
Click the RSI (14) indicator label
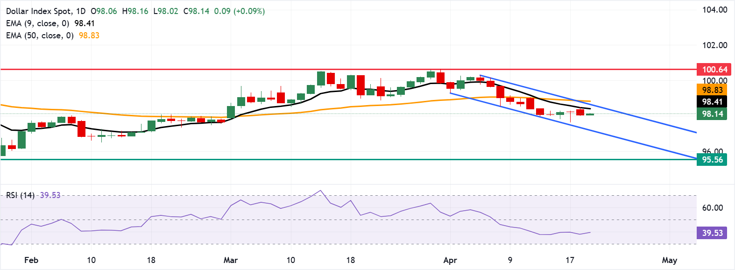click(20, 195)
